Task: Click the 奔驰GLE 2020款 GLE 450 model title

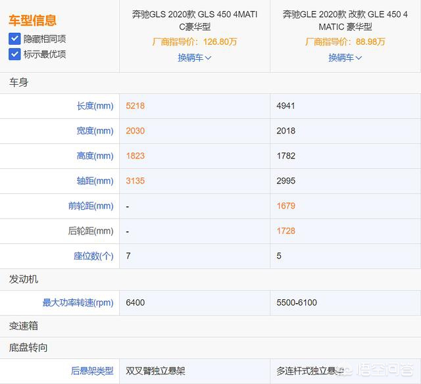Action: click(345, 20)
